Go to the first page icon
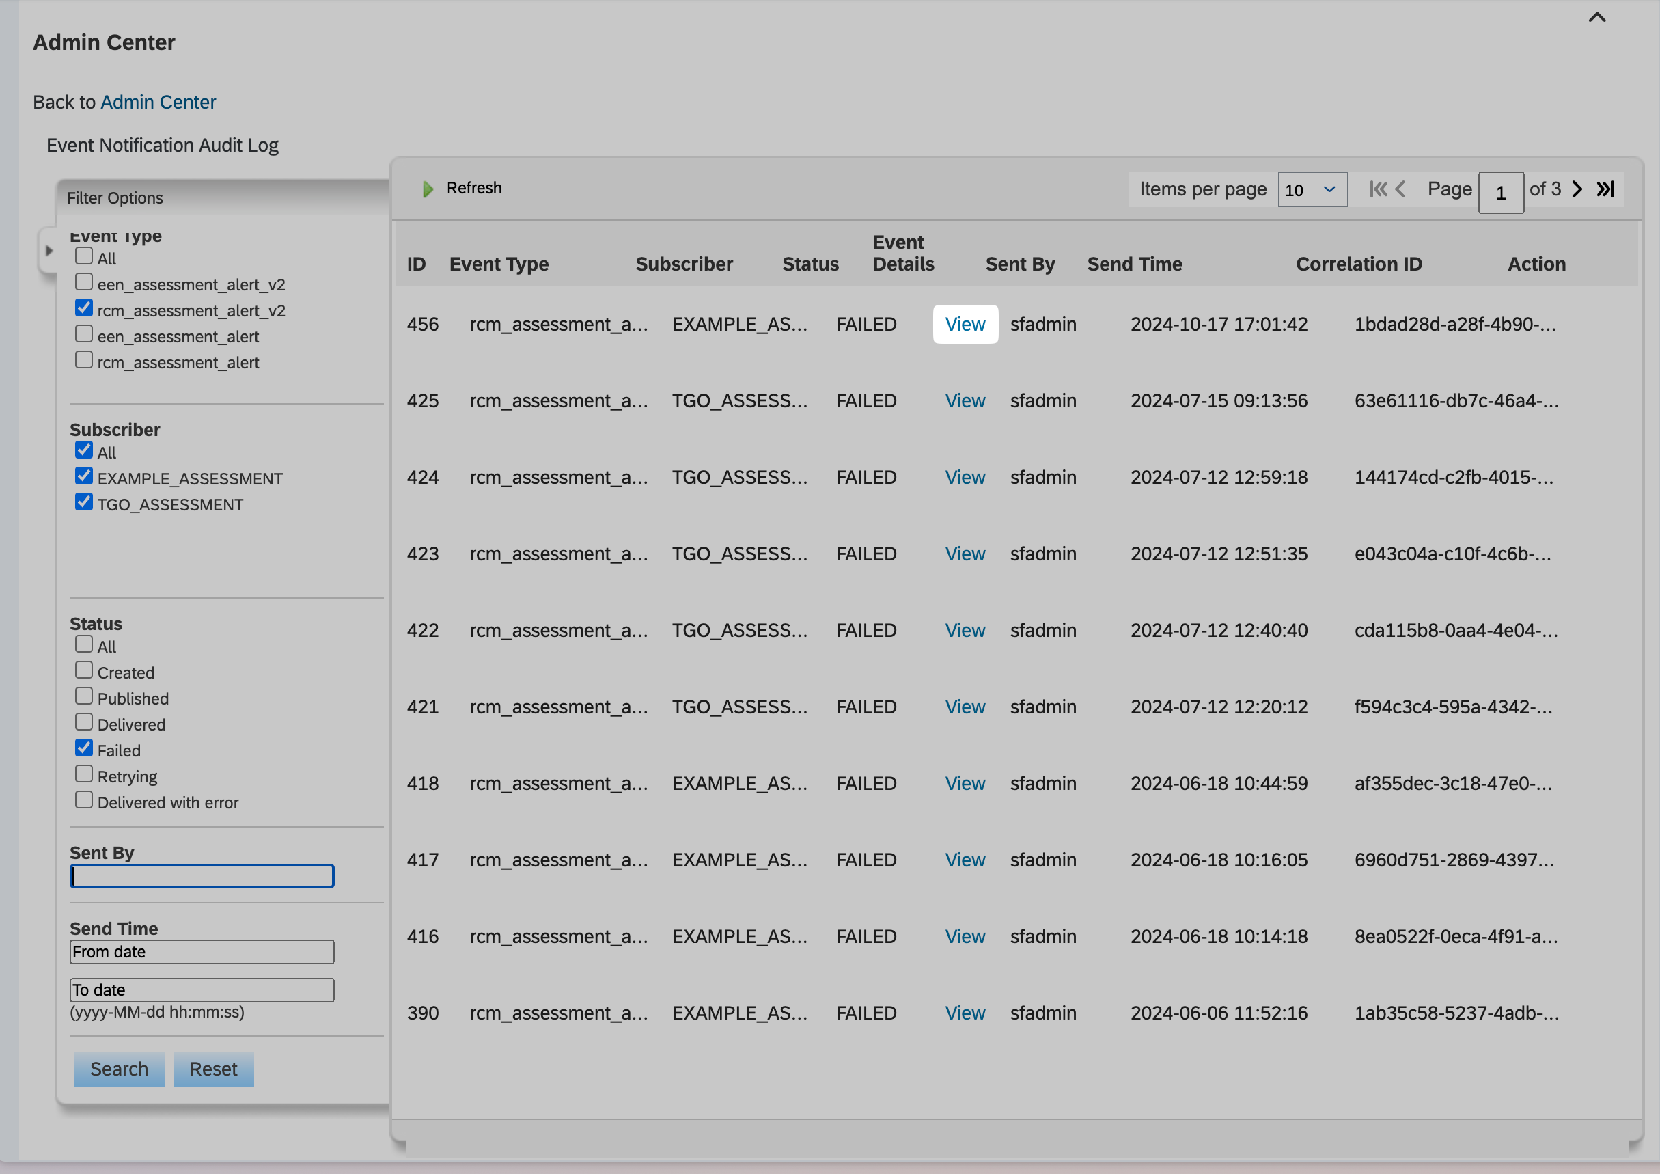The width and height of the screenshot is (1660, 1174). [x=1378, y=189]
